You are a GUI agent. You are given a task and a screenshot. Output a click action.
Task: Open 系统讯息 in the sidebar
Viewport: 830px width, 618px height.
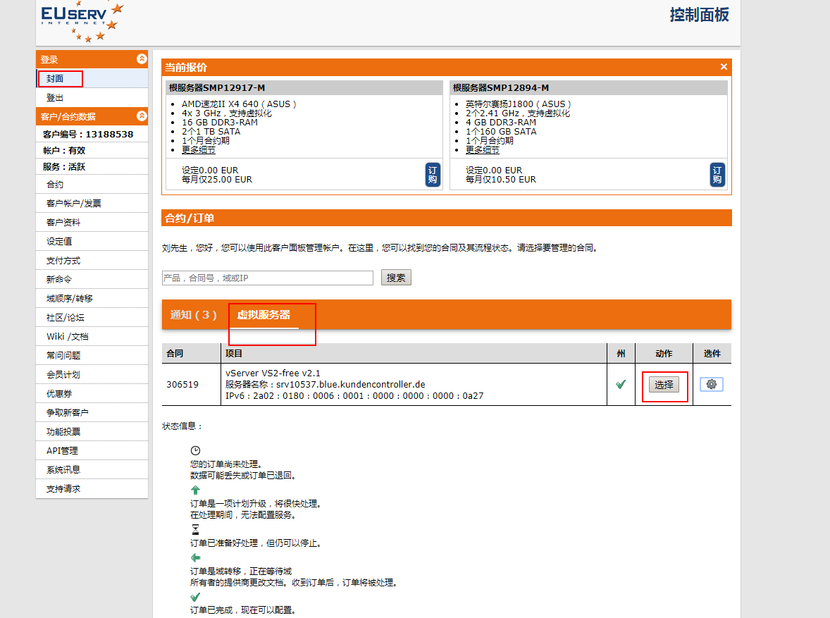tap(63, 470)
